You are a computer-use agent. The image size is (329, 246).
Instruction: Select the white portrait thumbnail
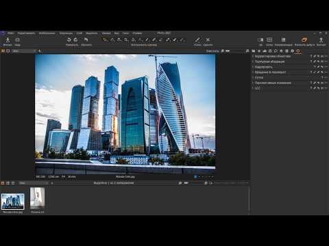pyautogui.click(x=37, y=199)
